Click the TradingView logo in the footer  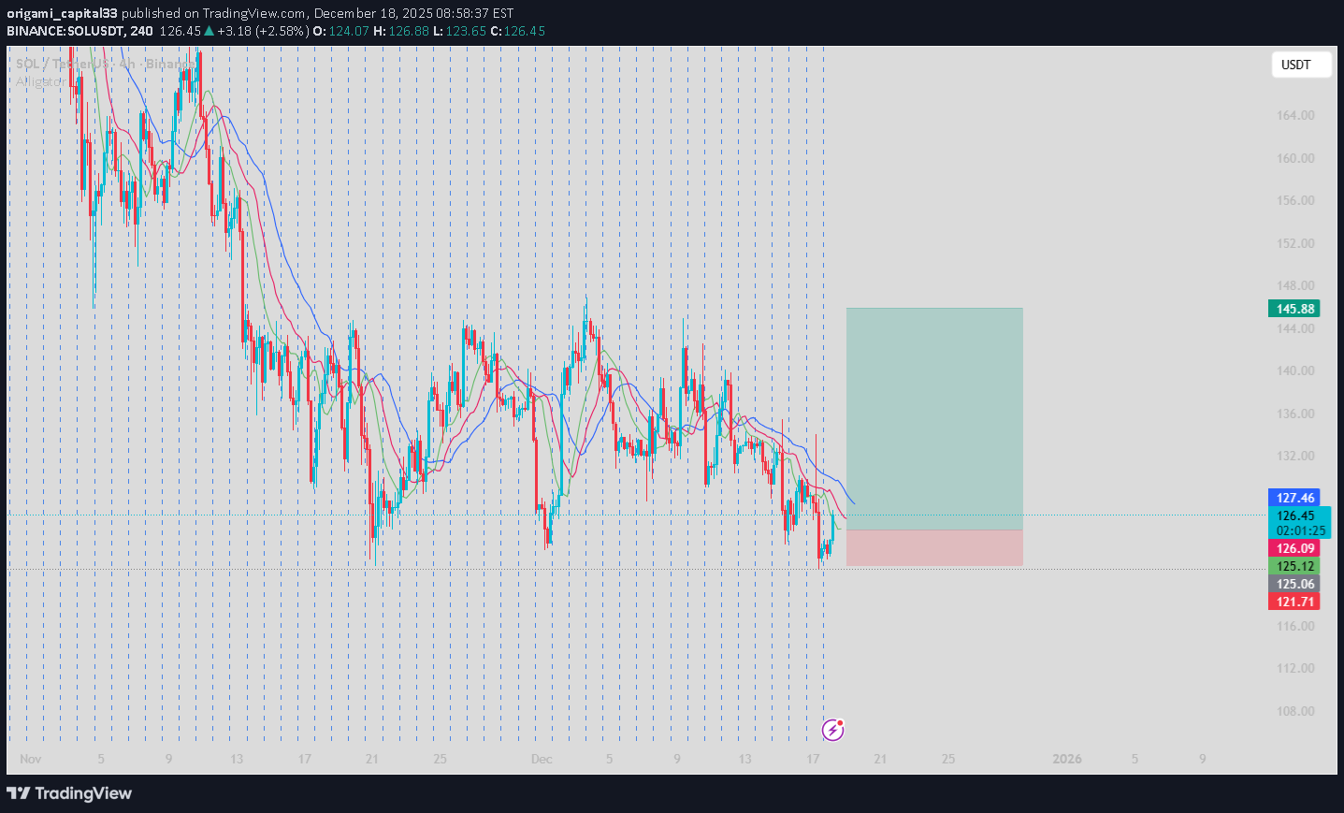click(x=70, y=793)
